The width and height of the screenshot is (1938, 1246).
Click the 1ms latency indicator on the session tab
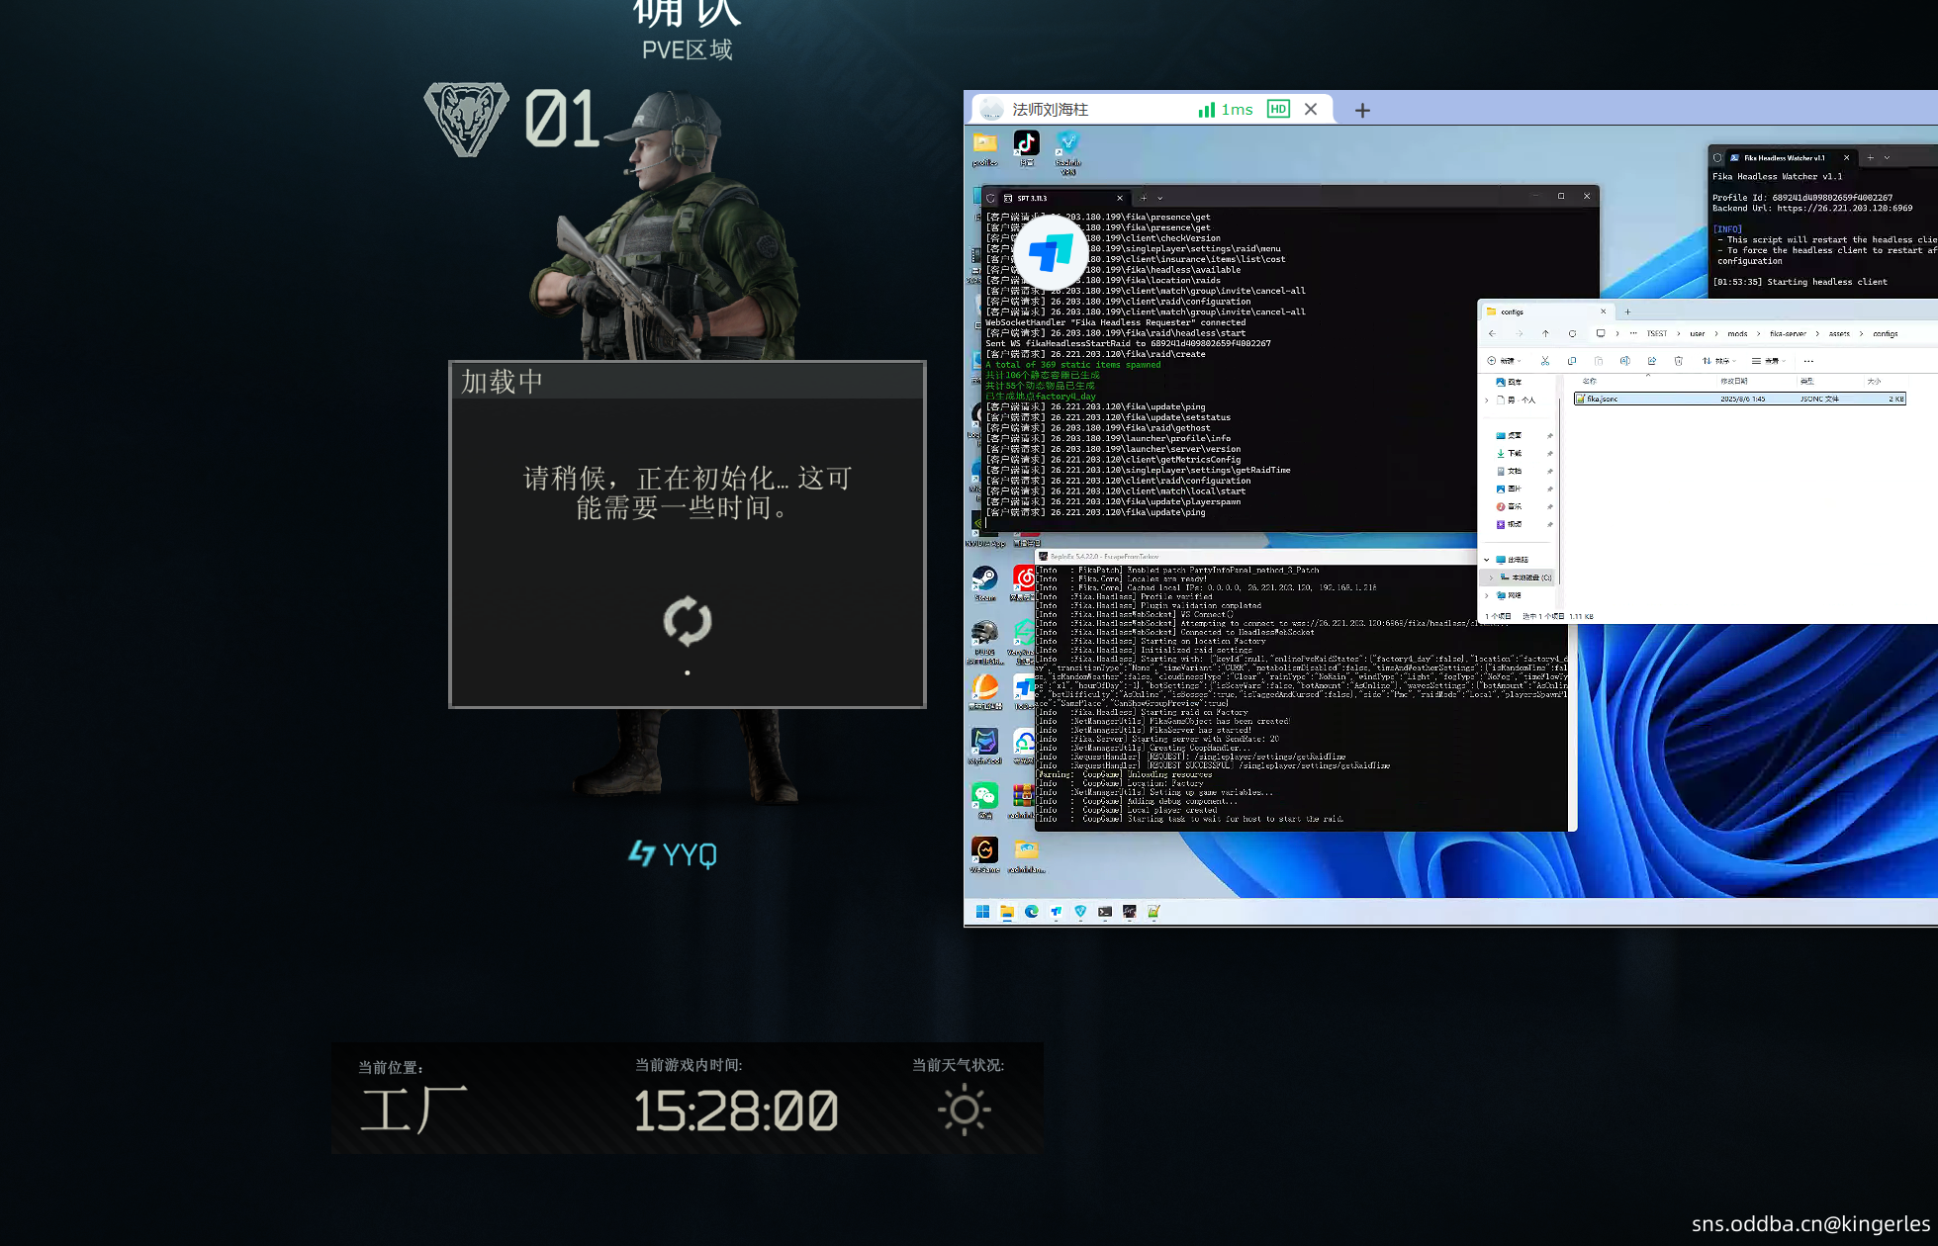point(1226,109)
